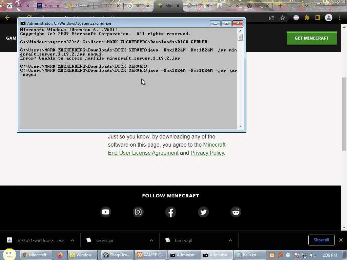The image size is (347, 260).
Task: Open YouTube link under Follow Minecraft
Action: pos(106,212)
